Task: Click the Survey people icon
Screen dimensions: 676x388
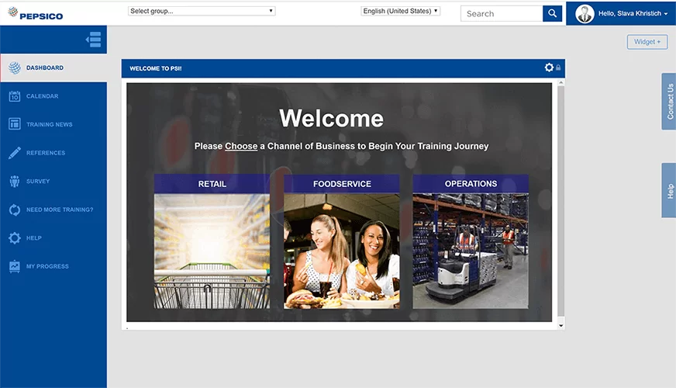Action: 15,182
